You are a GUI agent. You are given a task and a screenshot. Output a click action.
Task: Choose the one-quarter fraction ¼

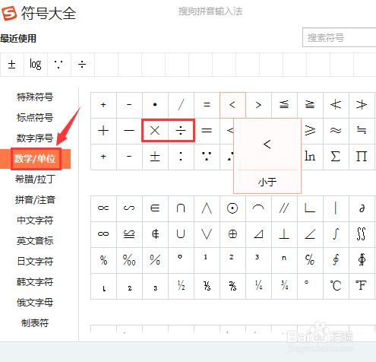click(258, 286)
